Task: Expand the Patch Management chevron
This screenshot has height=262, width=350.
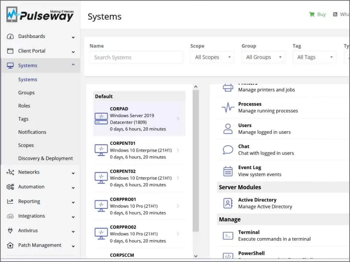Action: tap(73, 246)
